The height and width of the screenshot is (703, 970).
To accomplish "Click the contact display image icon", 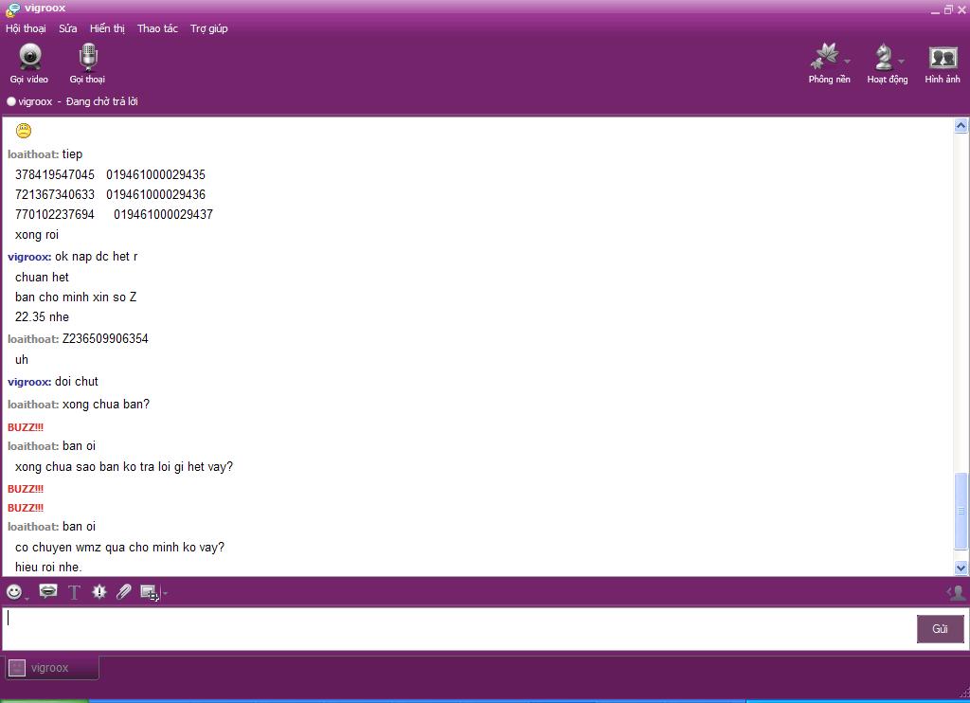I will pos(956,593).
